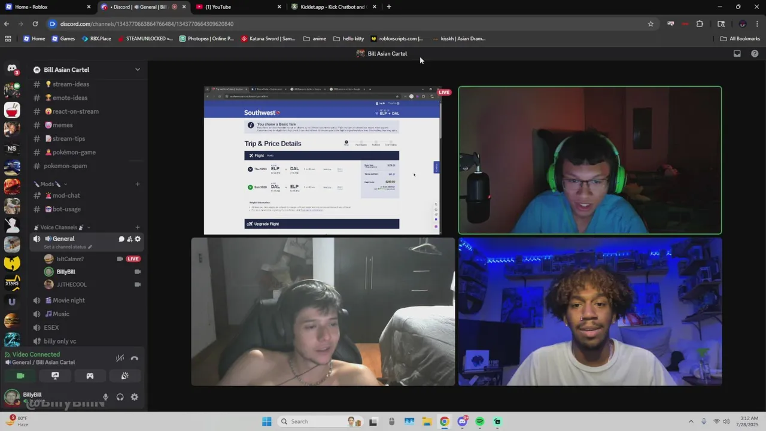Open the bot-usage channel

(x=86, y=209)
